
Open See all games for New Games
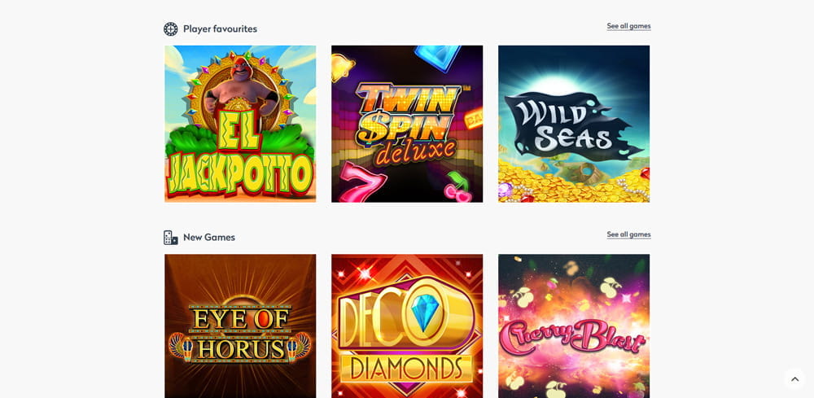(x=628, y=234)
